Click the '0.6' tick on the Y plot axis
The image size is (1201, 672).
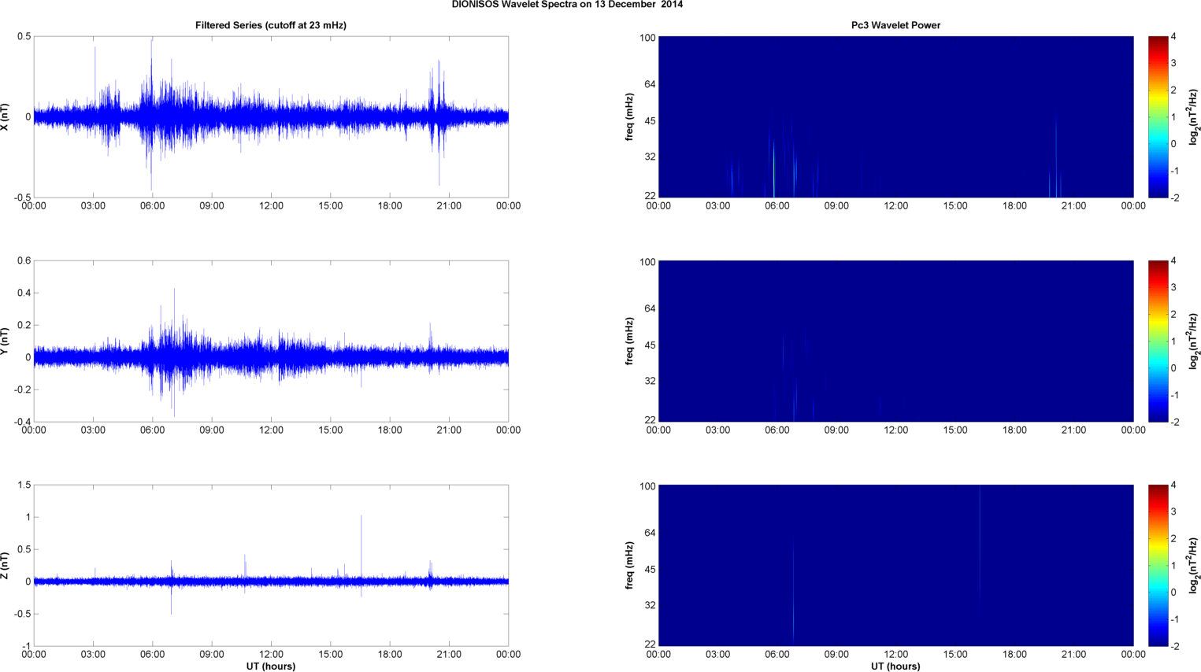click(24, 261)
